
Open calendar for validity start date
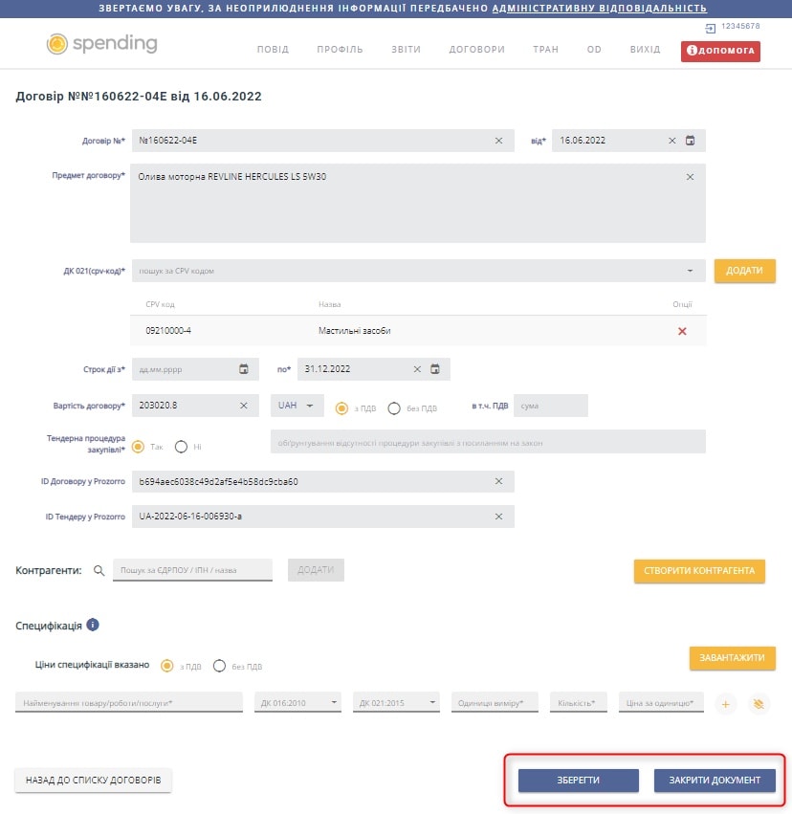coord(243,369)
